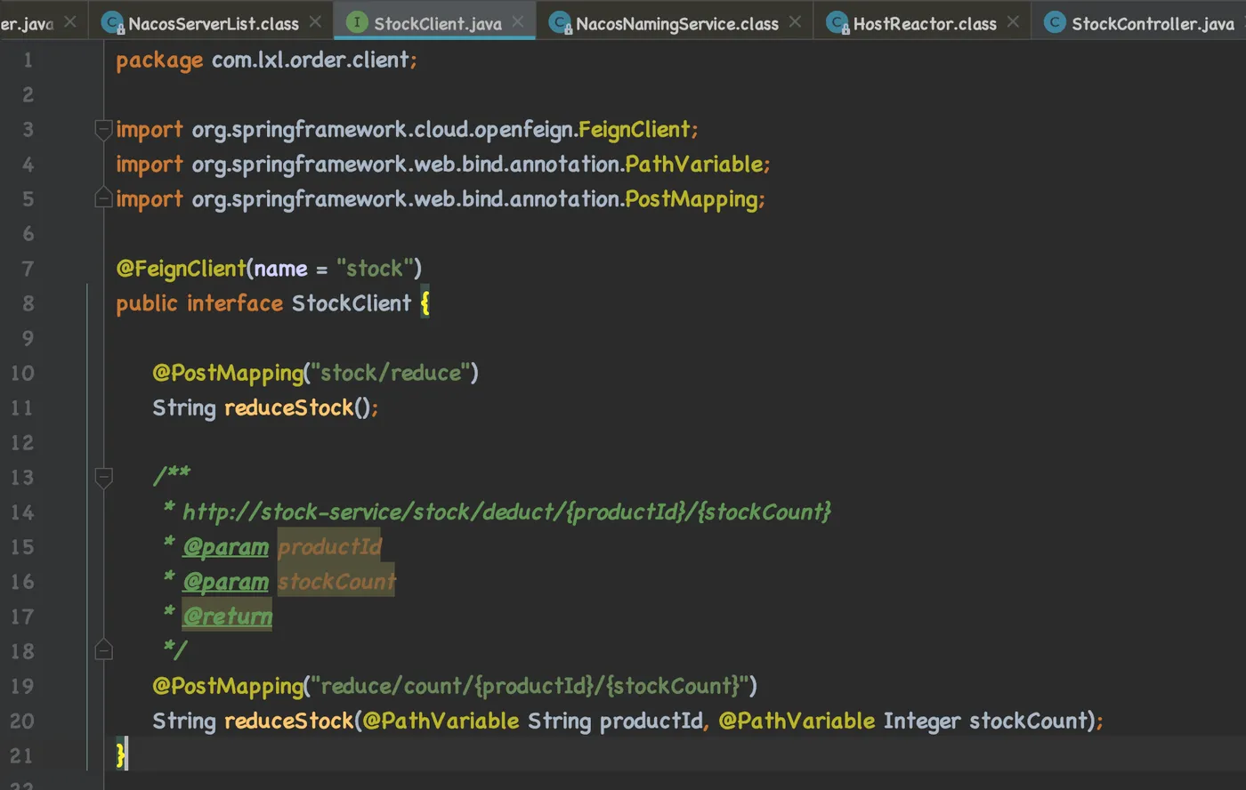This screenshot has height=790, width=1246.
Task: Click the Javadoc fold end marker on line 18
Action: (103, 649)
